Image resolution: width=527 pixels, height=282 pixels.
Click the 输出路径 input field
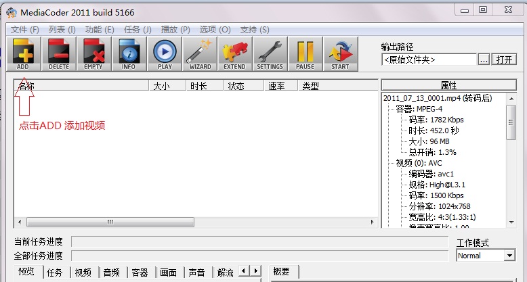[x=429, y=60]
